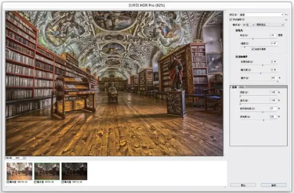Select the middle green-bordered exposure thumbnail
294x193 pixels.
pyautogui.click(x=47, y=171)
